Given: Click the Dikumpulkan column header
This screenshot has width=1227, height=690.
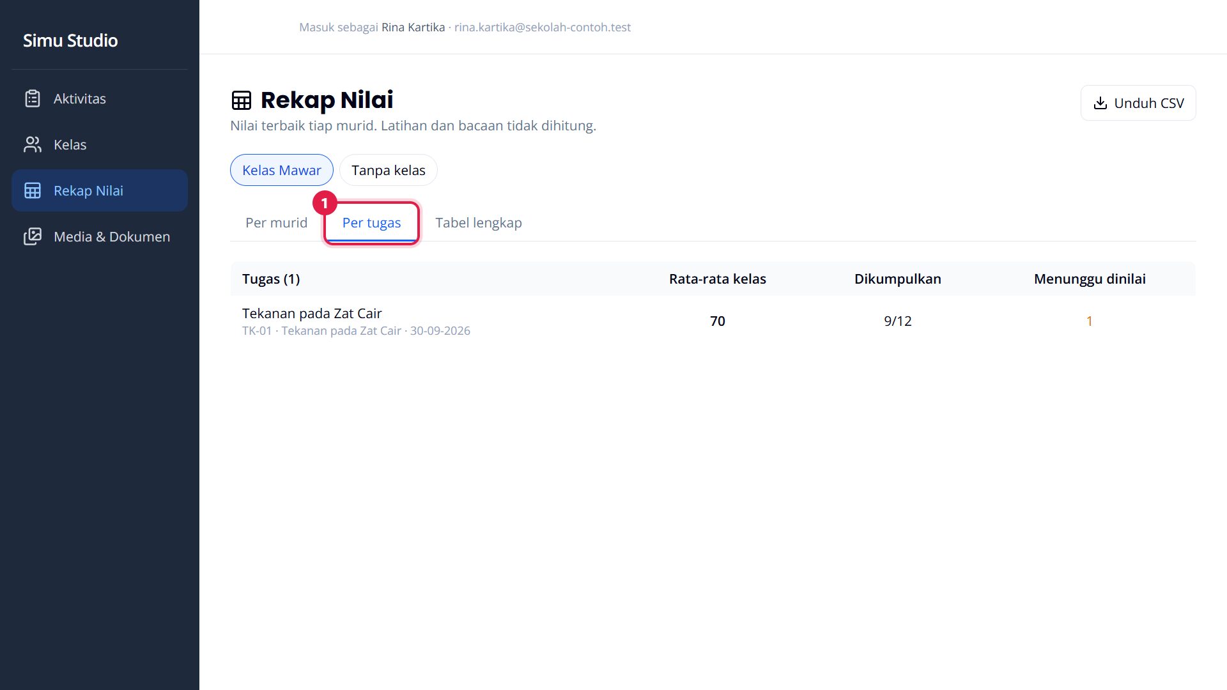Looking at the screenshot, I should (898, 279).
